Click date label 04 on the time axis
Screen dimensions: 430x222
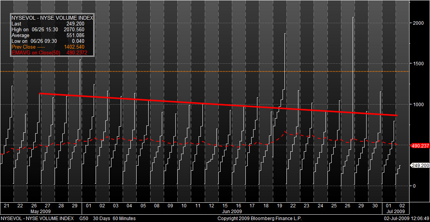[129, 205]
